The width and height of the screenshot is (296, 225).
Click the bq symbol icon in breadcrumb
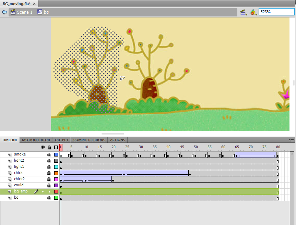pyautogui.click(x=40, y=12)
